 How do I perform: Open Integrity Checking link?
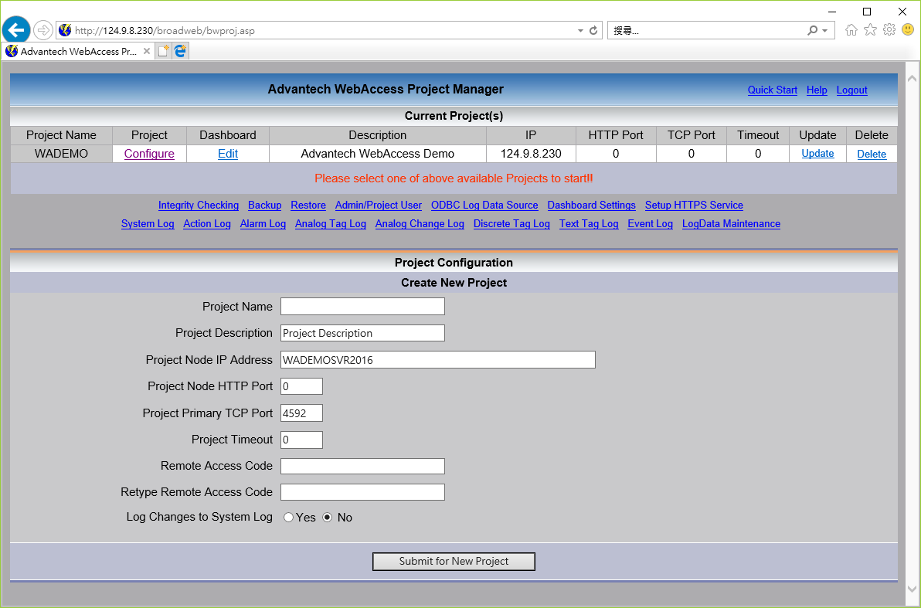click(x=199, y=205)
